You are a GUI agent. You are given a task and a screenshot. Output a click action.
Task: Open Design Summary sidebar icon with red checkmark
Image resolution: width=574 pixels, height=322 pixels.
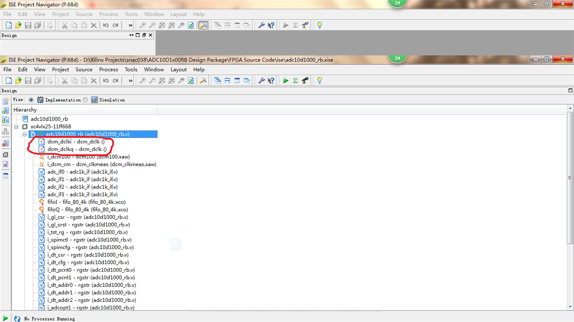point(6,164)
